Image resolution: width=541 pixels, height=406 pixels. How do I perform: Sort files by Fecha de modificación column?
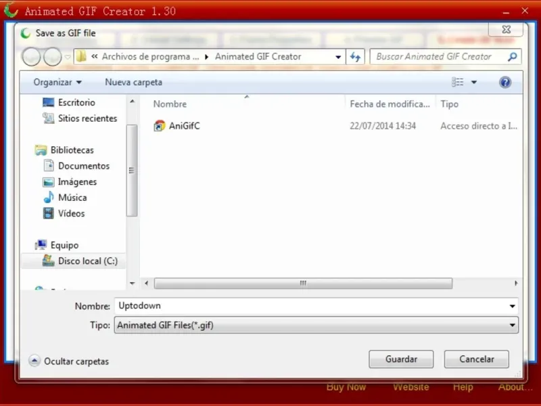coord(390,104)
